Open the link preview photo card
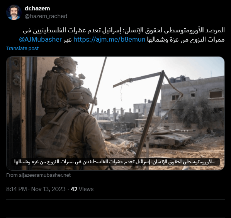231x218 pixels. point(115,113)
